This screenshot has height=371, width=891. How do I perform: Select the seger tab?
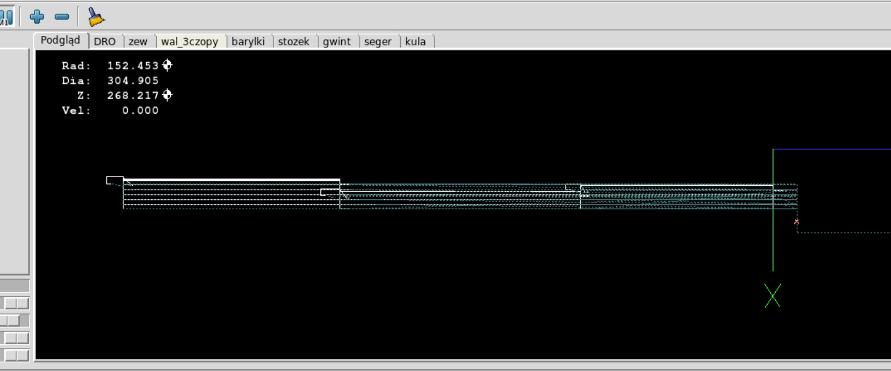[378, 41]
